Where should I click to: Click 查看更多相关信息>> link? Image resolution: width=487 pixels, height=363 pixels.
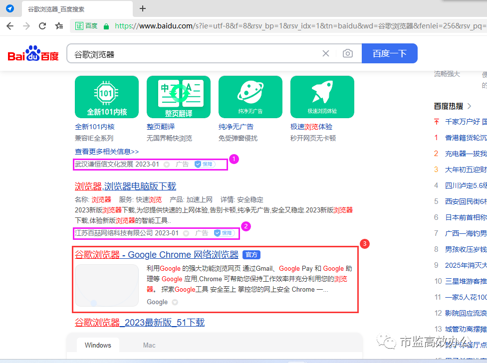coord(107,152)
